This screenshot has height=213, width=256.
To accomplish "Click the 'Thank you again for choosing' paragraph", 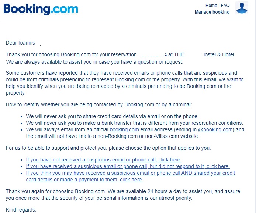I will pos(123,195).
